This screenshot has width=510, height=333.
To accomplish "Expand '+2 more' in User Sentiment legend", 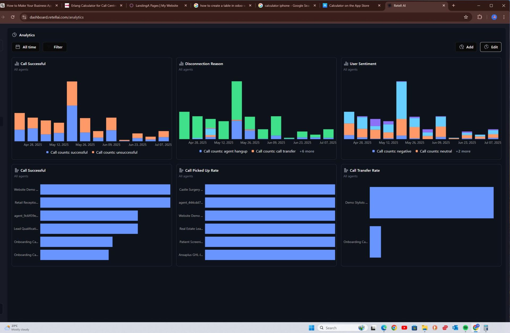I will [x=463, y=151].
